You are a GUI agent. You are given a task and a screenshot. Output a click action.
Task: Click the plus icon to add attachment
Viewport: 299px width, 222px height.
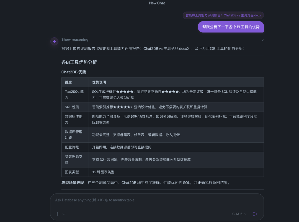click(58, 214)
